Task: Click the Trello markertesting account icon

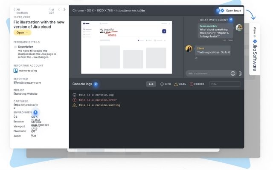Action: point(15,71)
